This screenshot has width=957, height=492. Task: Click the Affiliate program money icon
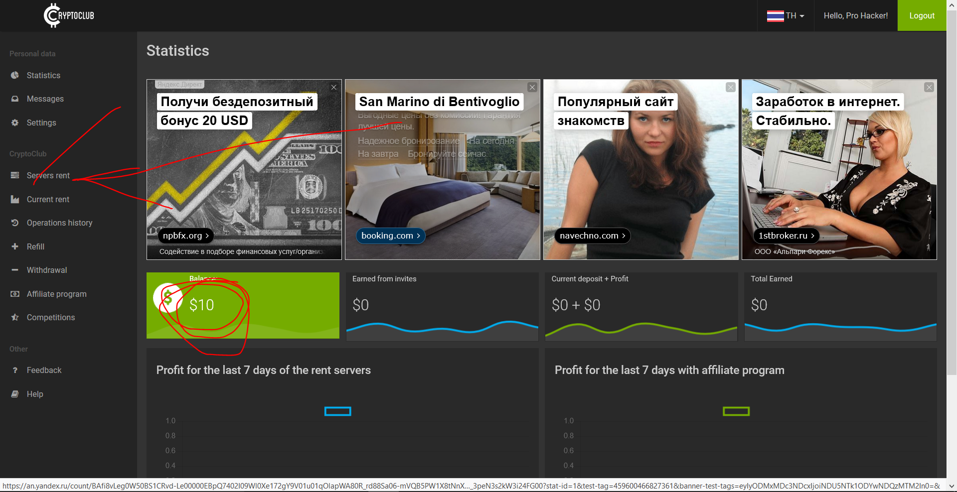pyautogui.click(x=15, y=294)
